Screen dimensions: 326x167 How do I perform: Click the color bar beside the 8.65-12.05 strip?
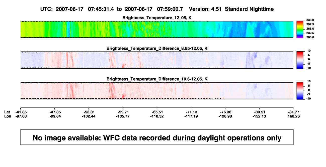coord(300,60)
